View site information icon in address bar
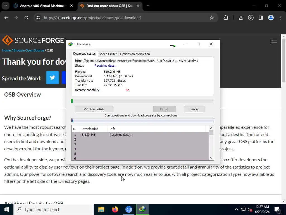This screenshot has width=286, height=215. (38, 18)
